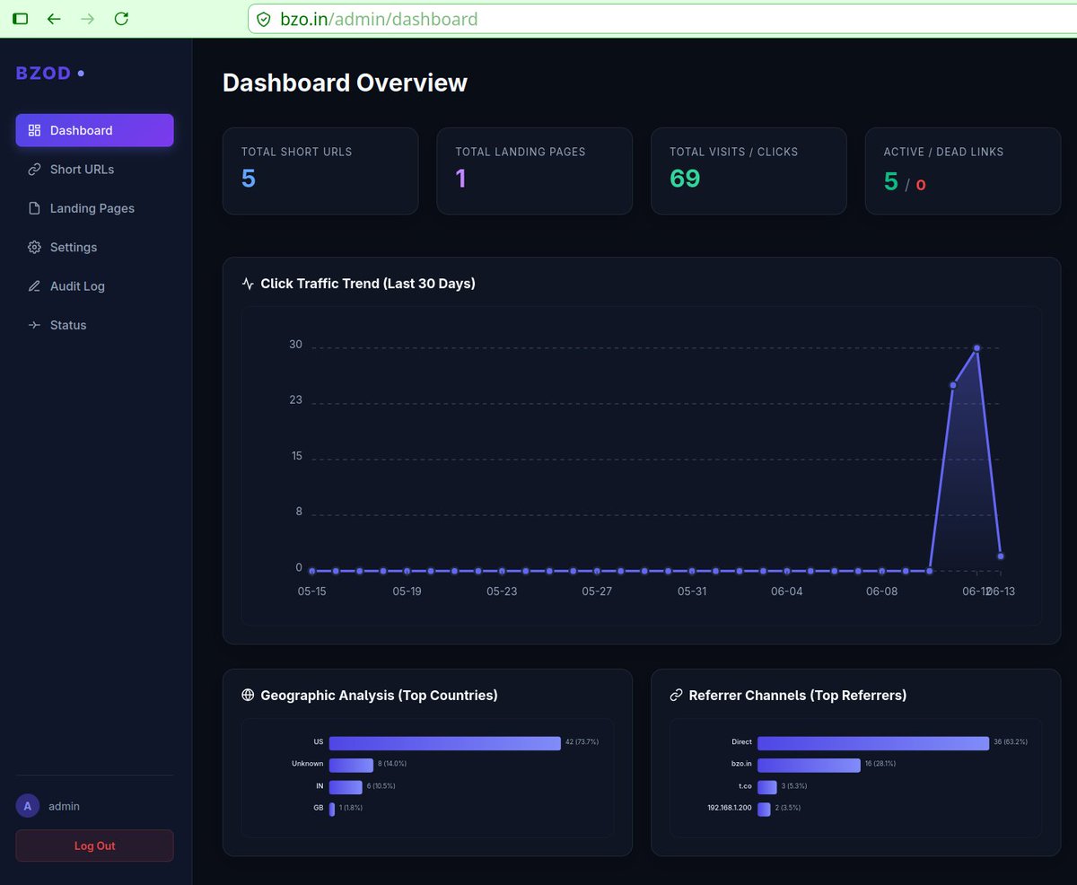Click the Landing Pages document icon

tap(35, 208)
